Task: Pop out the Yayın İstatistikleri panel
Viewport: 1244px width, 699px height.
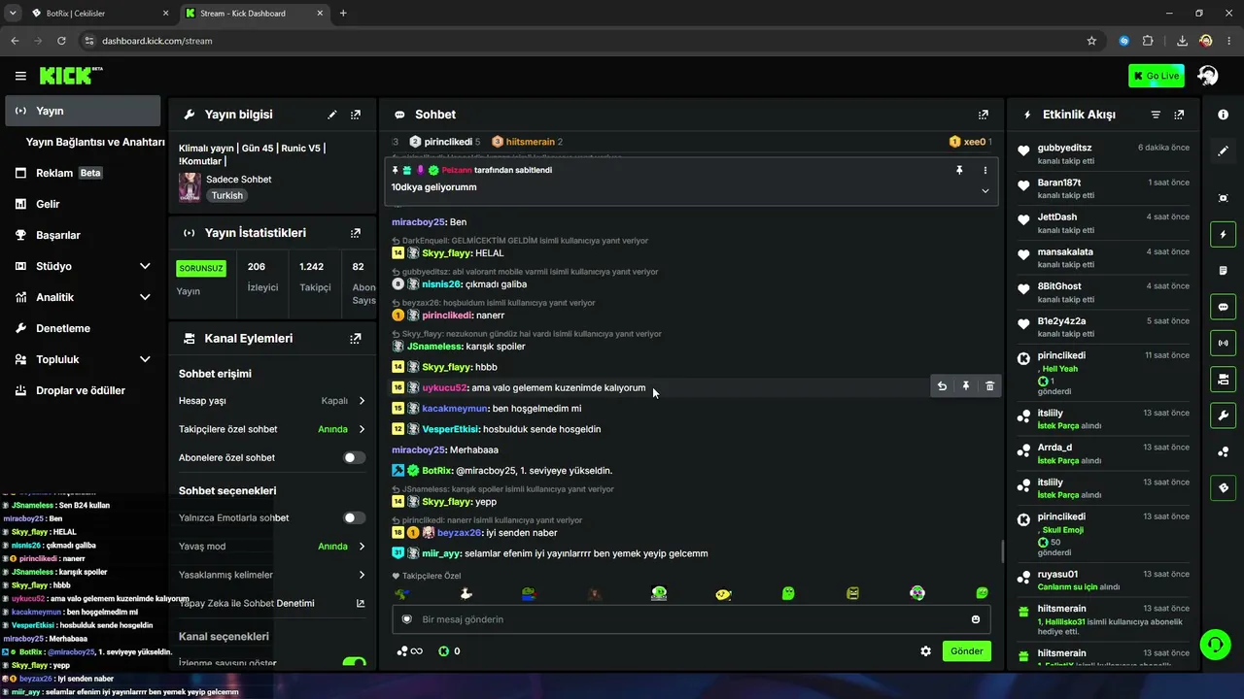Action: pos(356,233)
